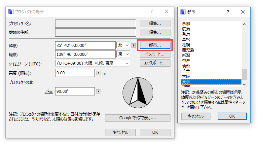This screenshot has width=259, height=144.
Task: Click the city list scroll down arrow
Action: point(244,85)
